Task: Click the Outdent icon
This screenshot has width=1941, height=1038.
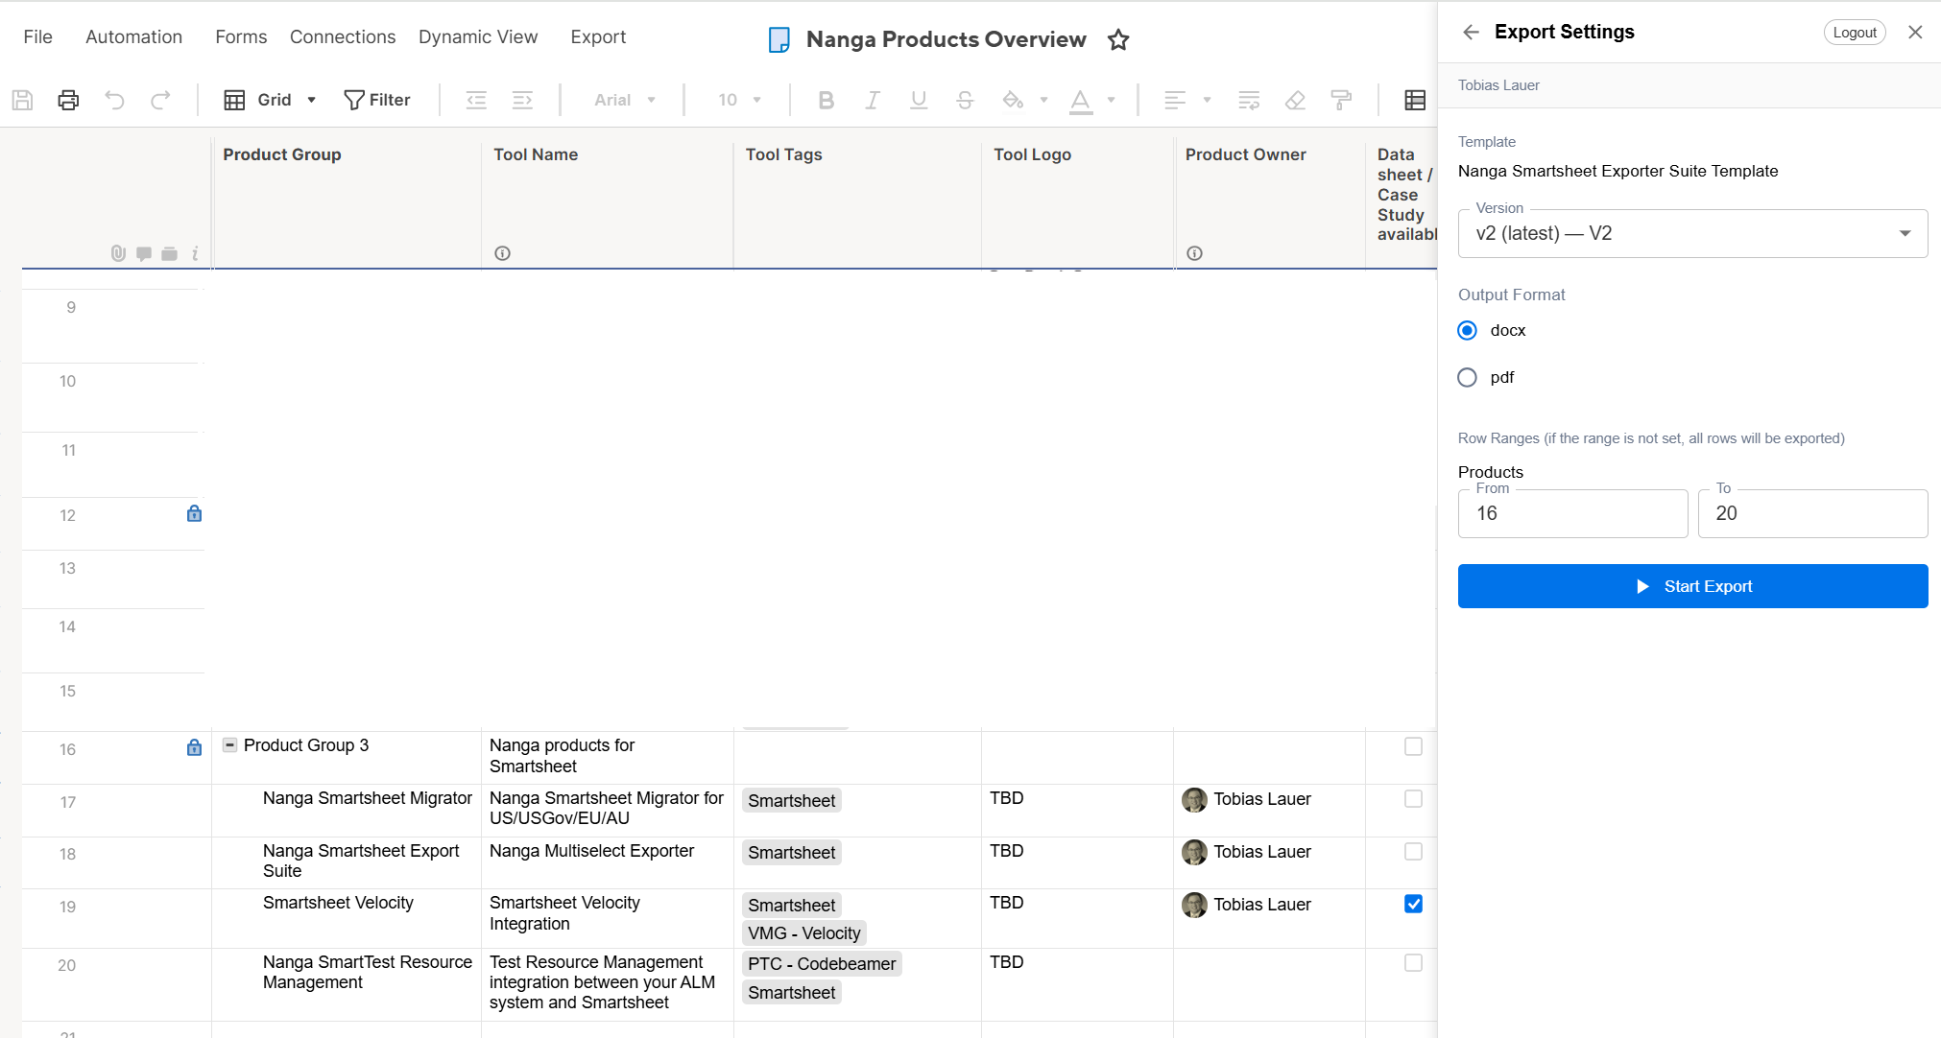Action: 476,100
